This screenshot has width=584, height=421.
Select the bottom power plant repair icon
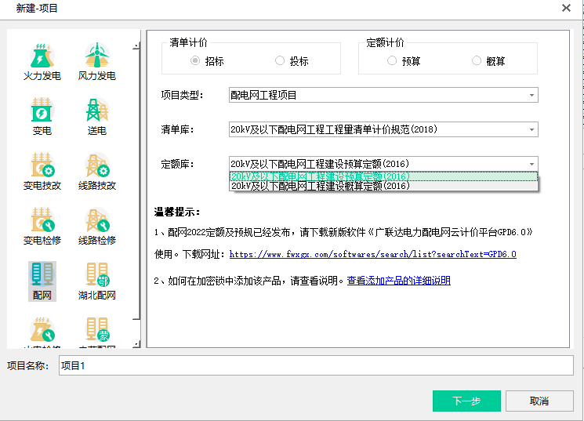tap(42, 332)
